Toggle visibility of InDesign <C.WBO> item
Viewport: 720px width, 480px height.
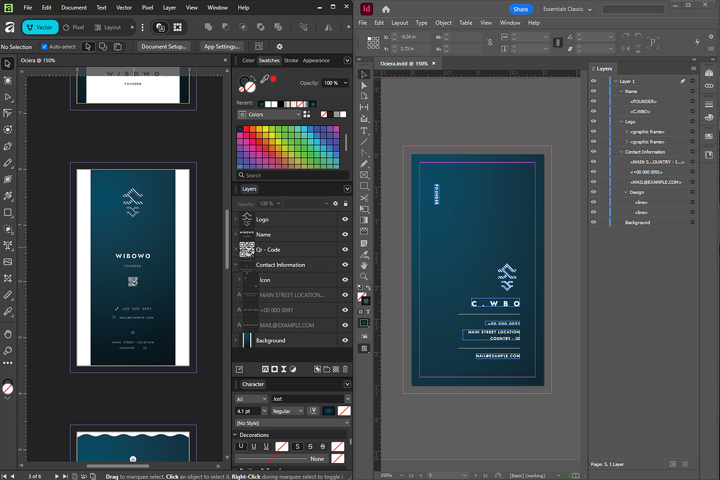(x=593, y=112)
